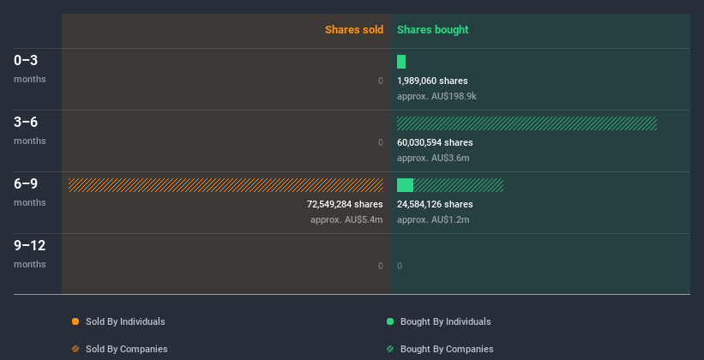Select the solid green segment of 6–9 months bar

[x=405, y=185]
